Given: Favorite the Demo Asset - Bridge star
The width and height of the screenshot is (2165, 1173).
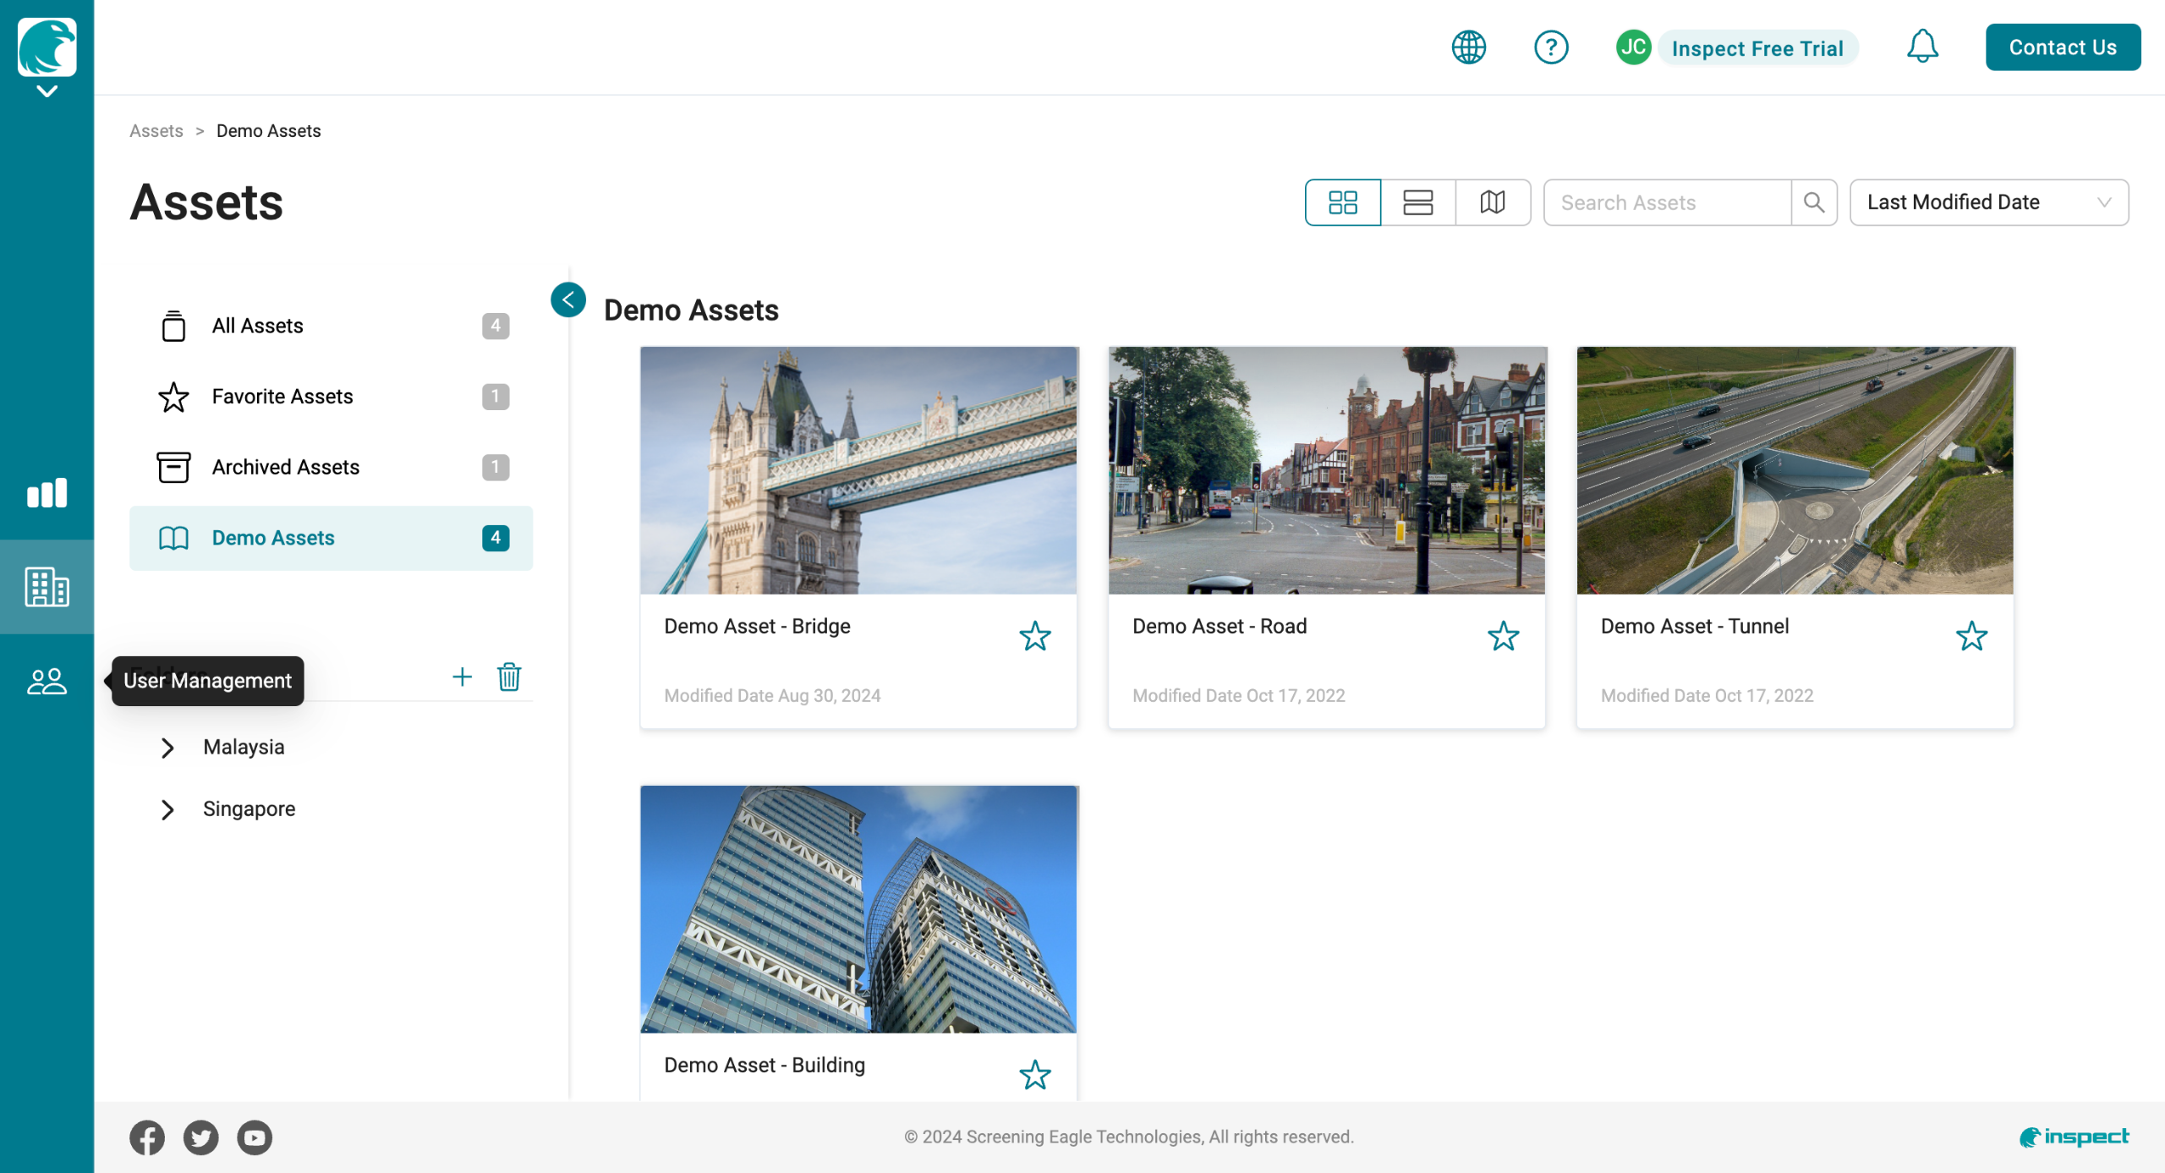Looking at the screenshot, I should tap(1034, 636).
